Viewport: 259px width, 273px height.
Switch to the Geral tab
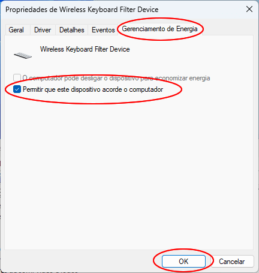pyautogui.click(x=16, y=30)
